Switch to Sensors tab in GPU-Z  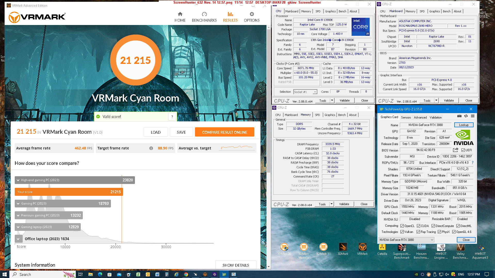(x=406, y=117)
